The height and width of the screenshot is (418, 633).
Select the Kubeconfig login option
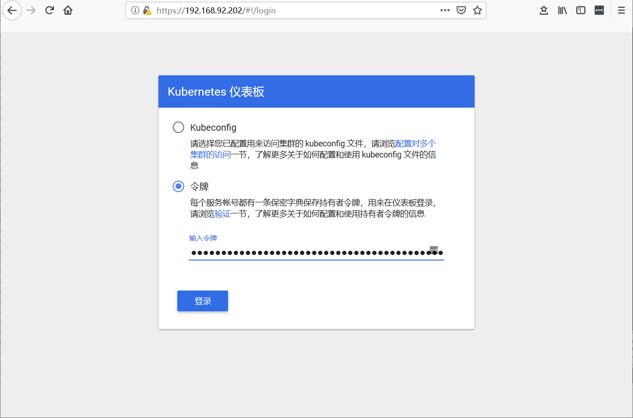point(178,127)
